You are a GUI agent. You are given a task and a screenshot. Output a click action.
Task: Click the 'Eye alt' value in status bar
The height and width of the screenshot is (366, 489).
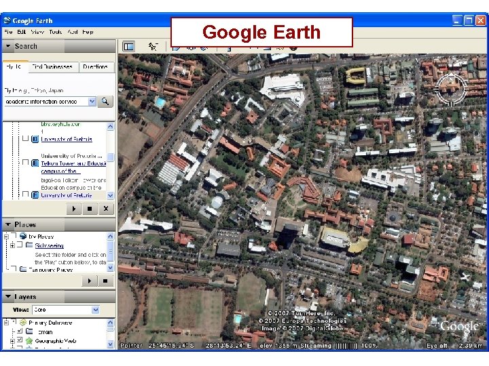click(x=470, y=346)
